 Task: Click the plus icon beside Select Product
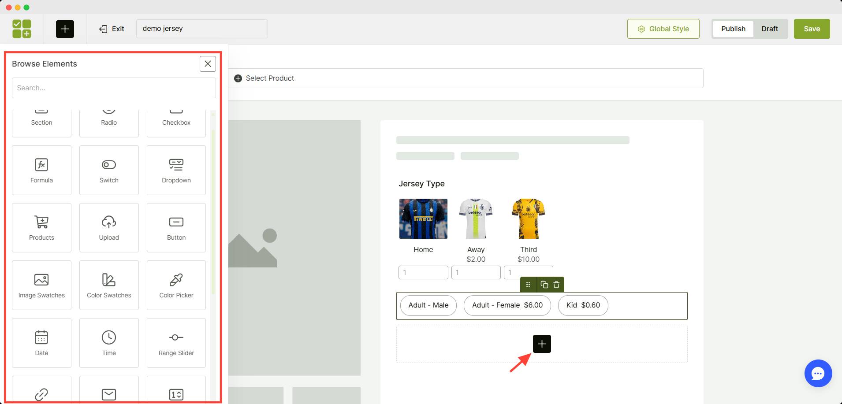(x=238, y=78)
